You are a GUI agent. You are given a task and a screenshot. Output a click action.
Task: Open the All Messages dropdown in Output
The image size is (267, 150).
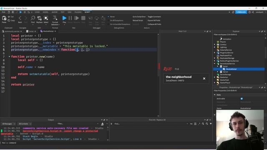[x=8, y=124]
